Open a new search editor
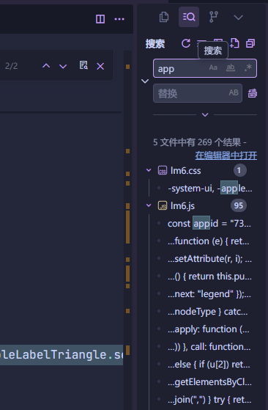268x410 pixels. click(234, 43)
